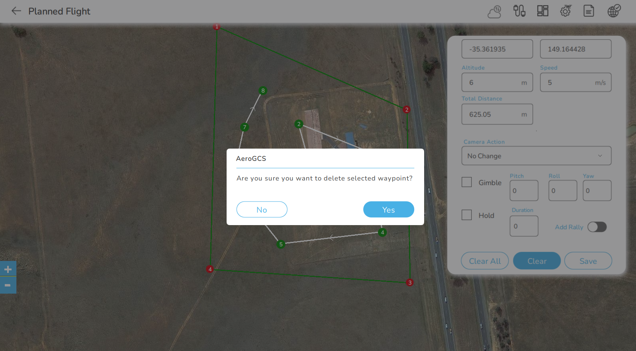Open the cloud sync icon

[495, 11]
